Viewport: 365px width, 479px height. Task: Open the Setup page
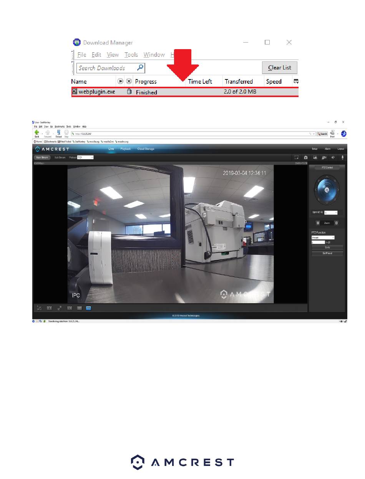[315, 149]
